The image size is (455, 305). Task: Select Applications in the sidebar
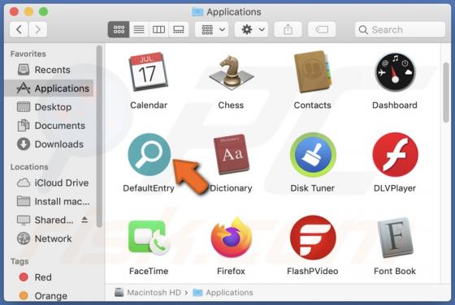coord(49,88)
